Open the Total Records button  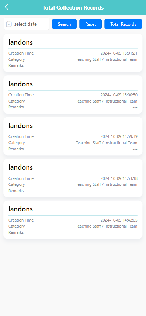pos(123,24)
